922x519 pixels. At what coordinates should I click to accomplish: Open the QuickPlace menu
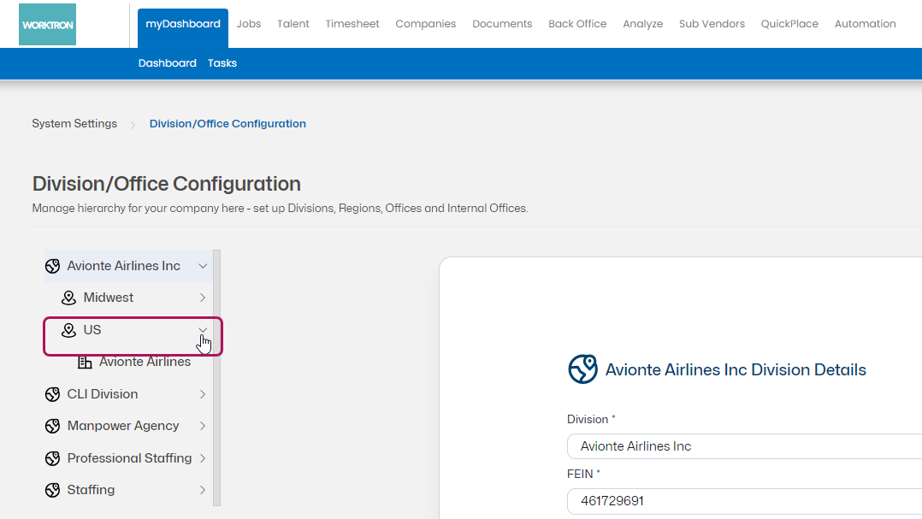click(789, 24)
